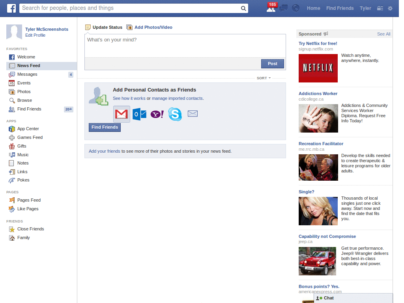Click the blue Find Friends button
Screen dimensions: 404x303
pyautogui.click(x=105, y=127)
